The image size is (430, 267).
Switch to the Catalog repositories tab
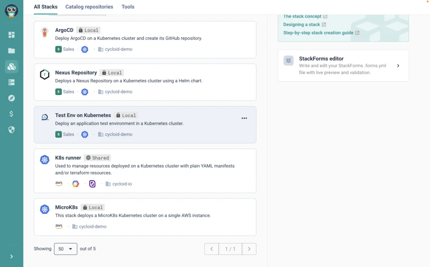tap(89, 7)
